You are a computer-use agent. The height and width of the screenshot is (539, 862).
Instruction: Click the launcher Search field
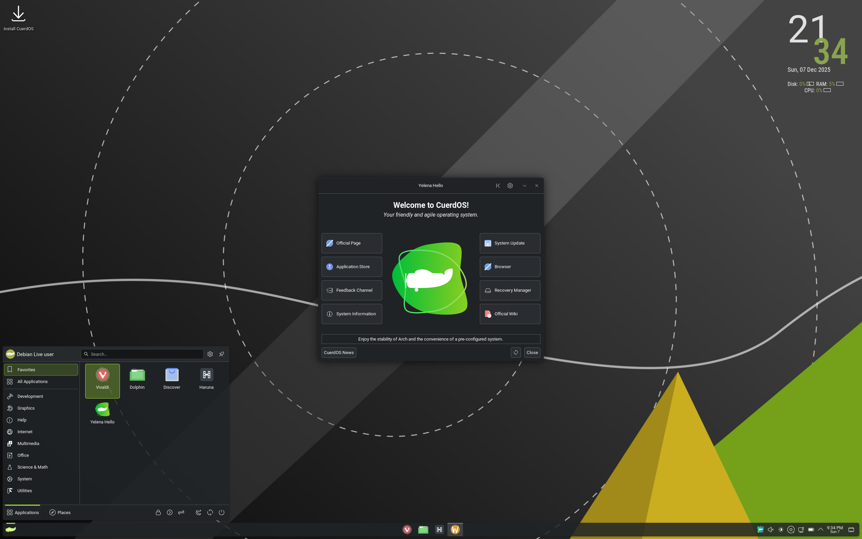point(142,354)
